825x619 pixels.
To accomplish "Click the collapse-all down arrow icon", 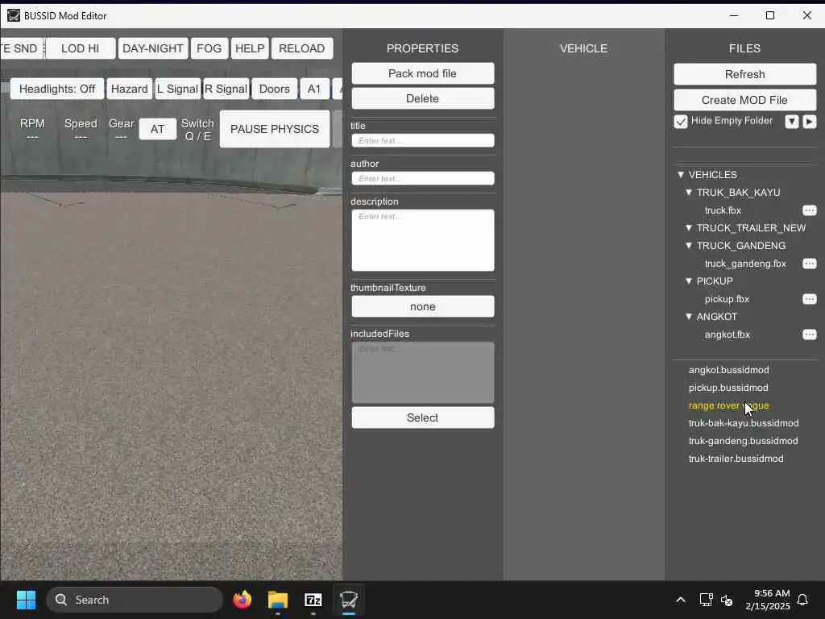I will tap(792, 122).
